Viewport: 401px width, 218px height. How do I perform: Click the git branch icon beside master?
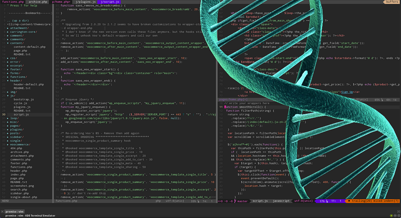coord(235,201)
